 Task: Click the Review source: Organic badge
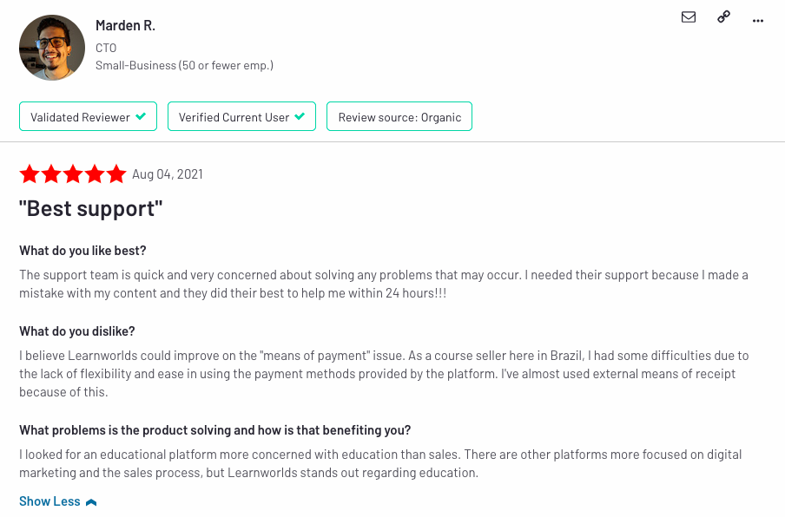(399, 116)
